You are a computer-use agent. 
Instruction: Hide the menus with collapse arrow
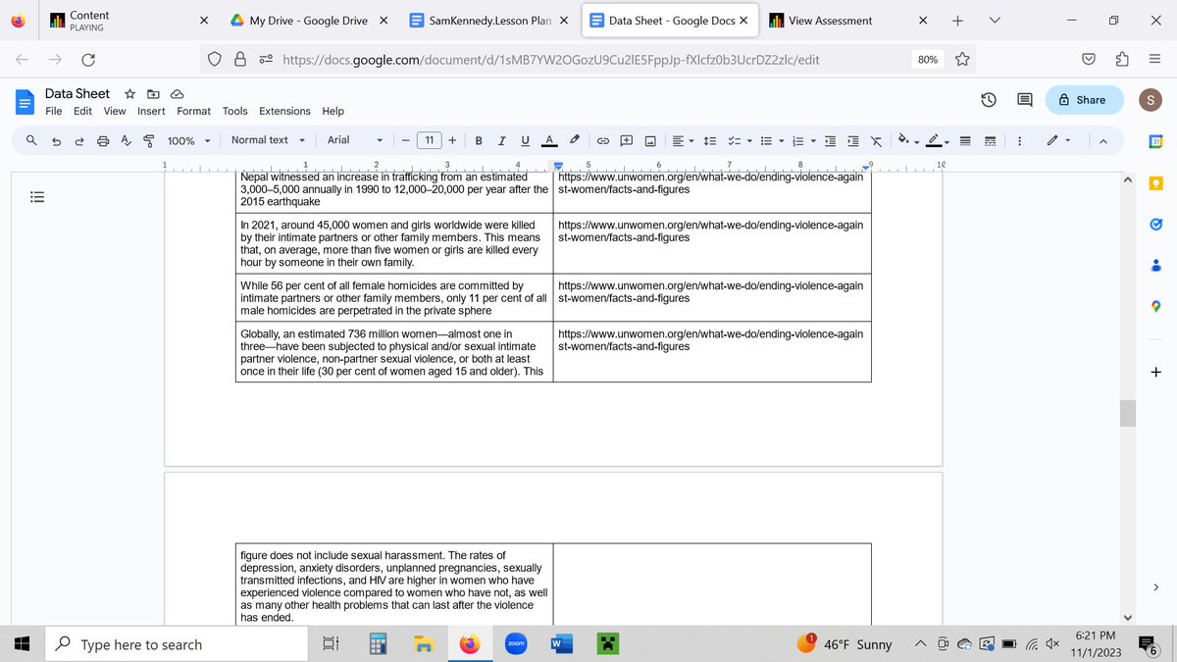1102,140
